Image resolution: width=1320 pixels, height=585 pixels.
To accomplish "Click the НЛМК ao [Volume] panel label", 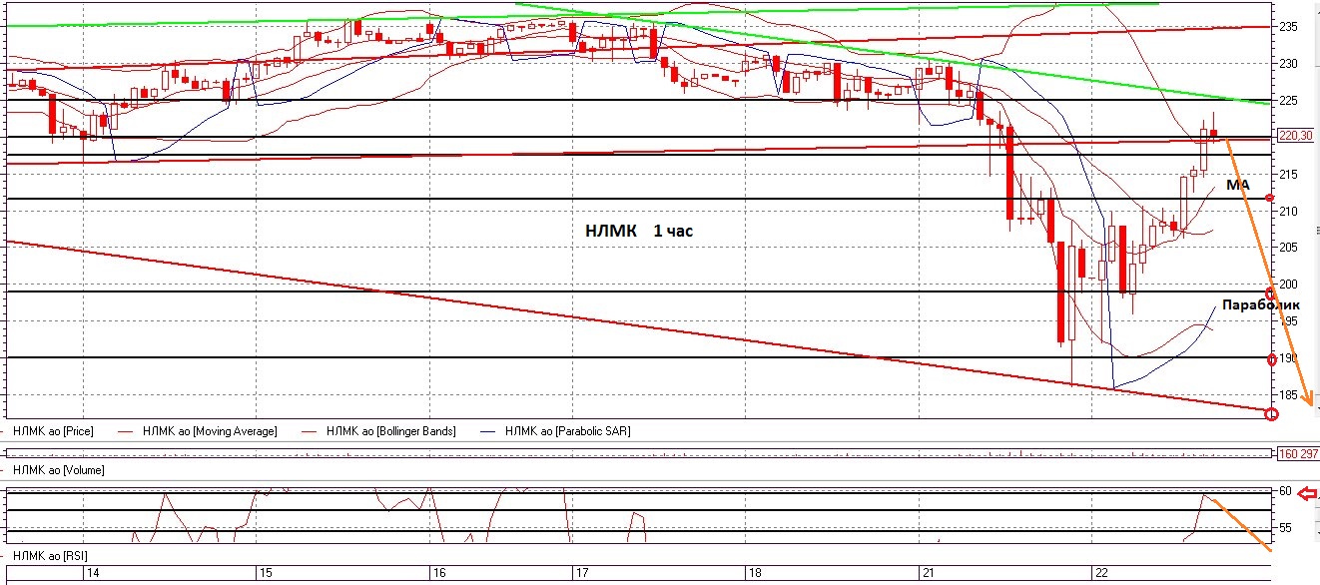I will click(59, 469).
